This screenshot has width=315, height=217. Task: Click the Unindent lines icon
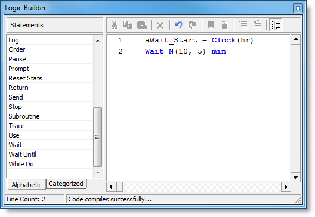[x=257, y=25]
